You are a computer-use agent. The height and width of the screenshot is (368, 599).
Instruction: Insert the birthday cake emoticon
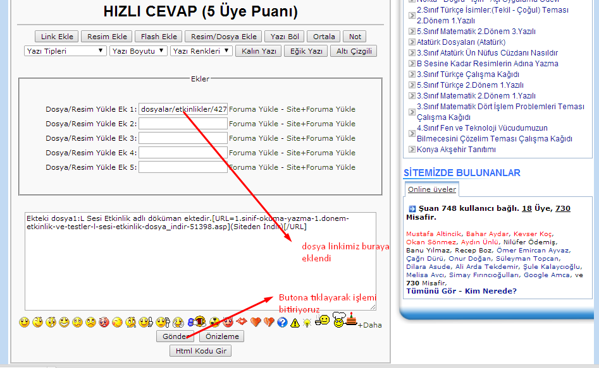pyautogui.click(x=350, y=320)
